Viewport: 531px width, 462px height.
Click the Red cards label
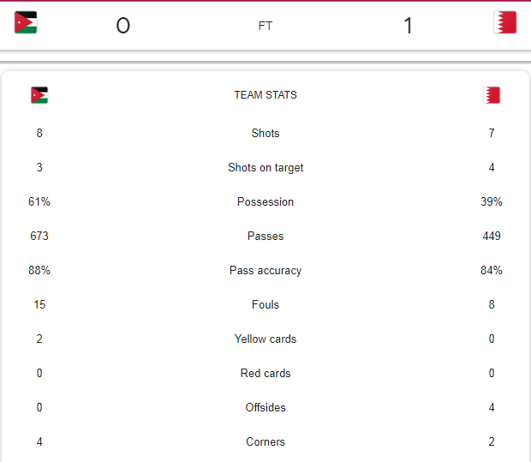tap(265, 373)
